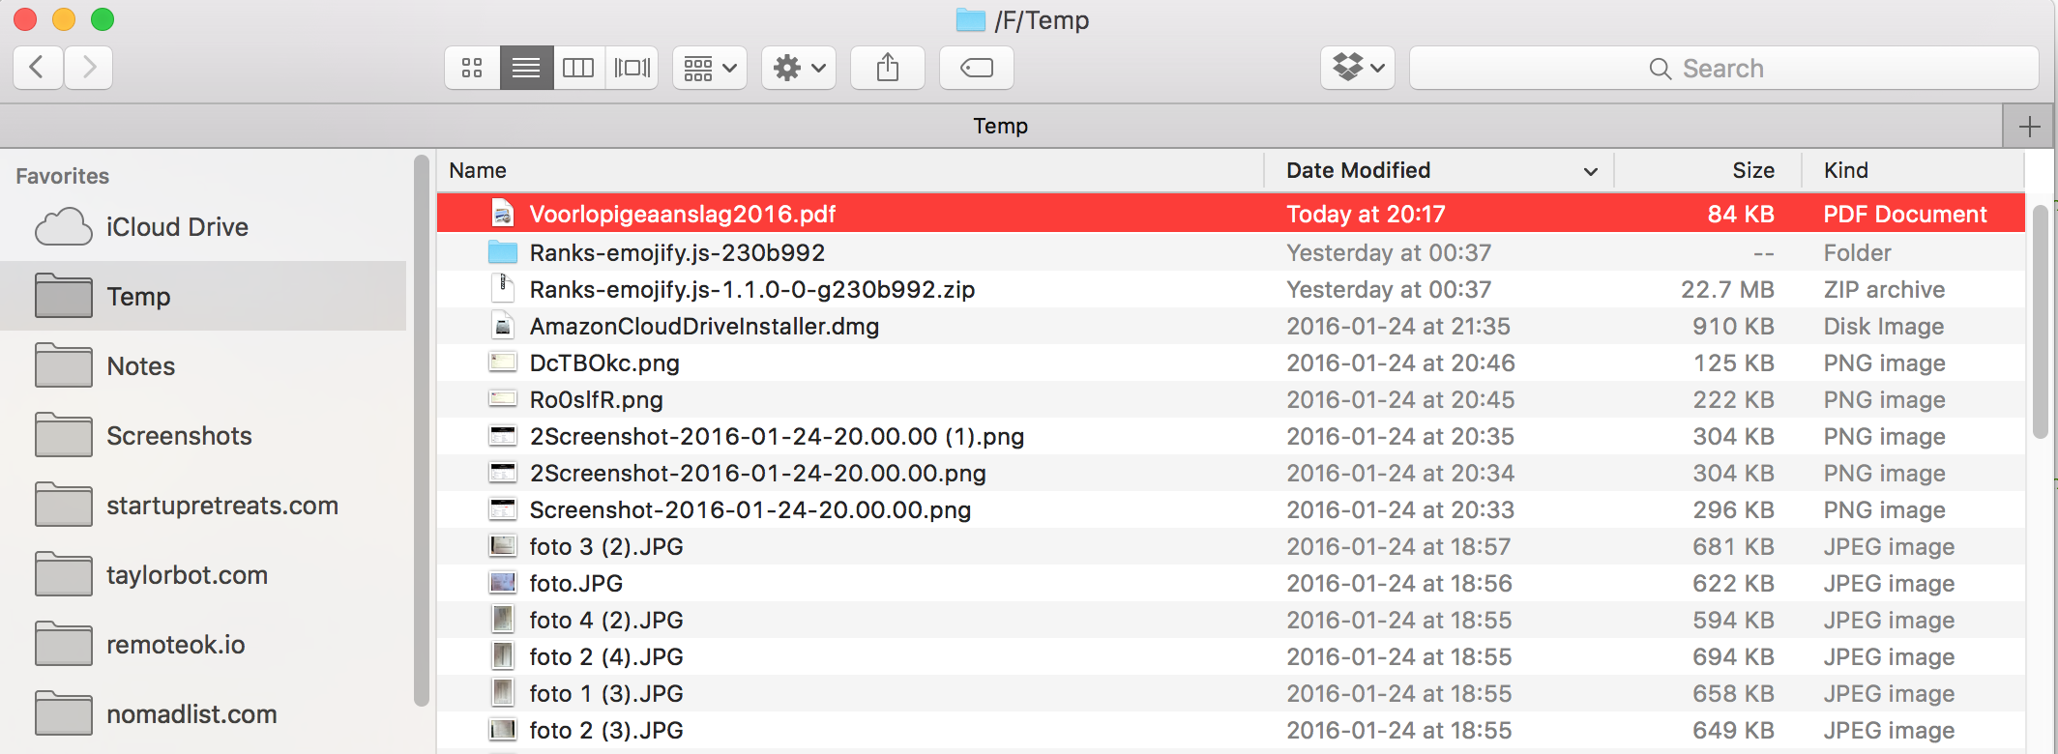Click the /F/Temp title folder icon
This screenshot has height=754, width=2058.
click(970, 20)
